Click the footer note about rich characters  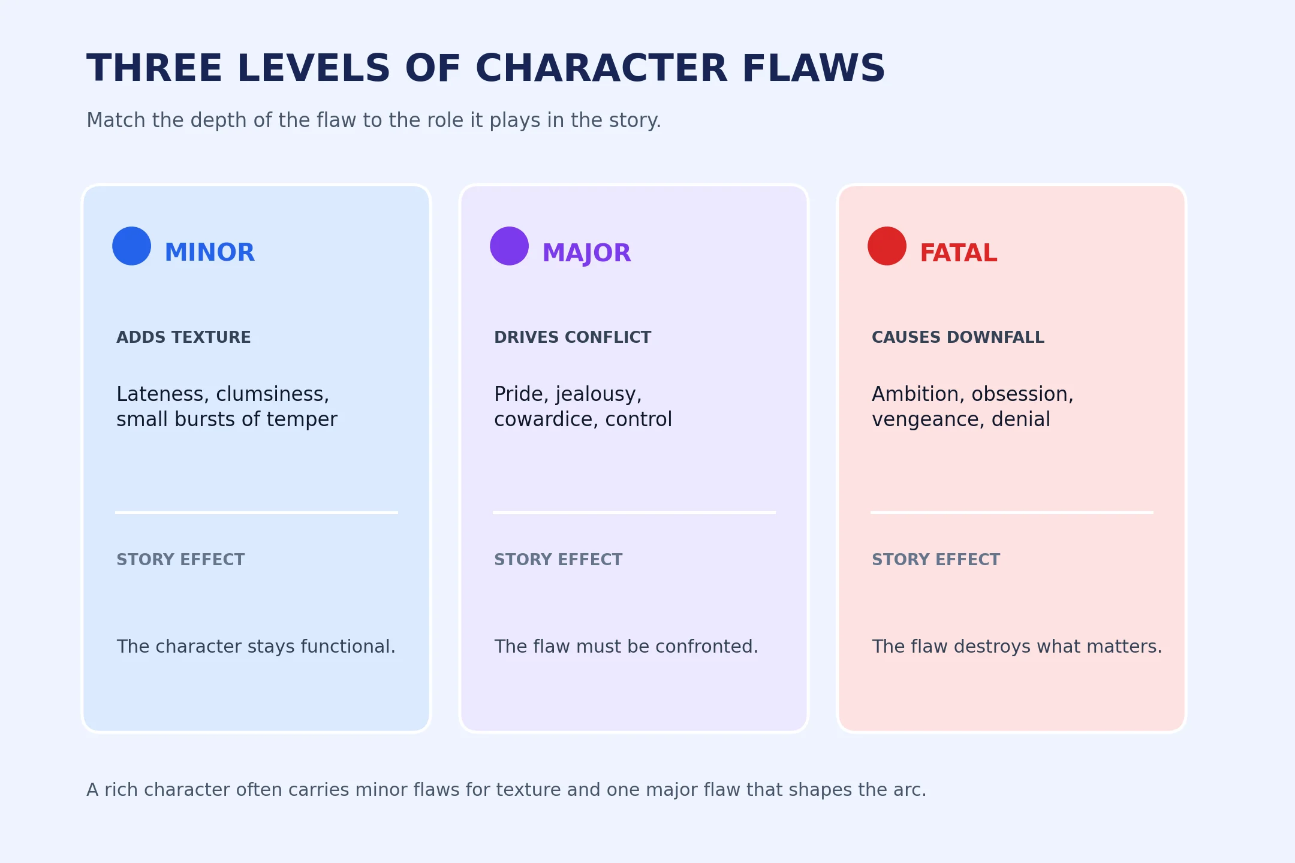pos(506,790)
